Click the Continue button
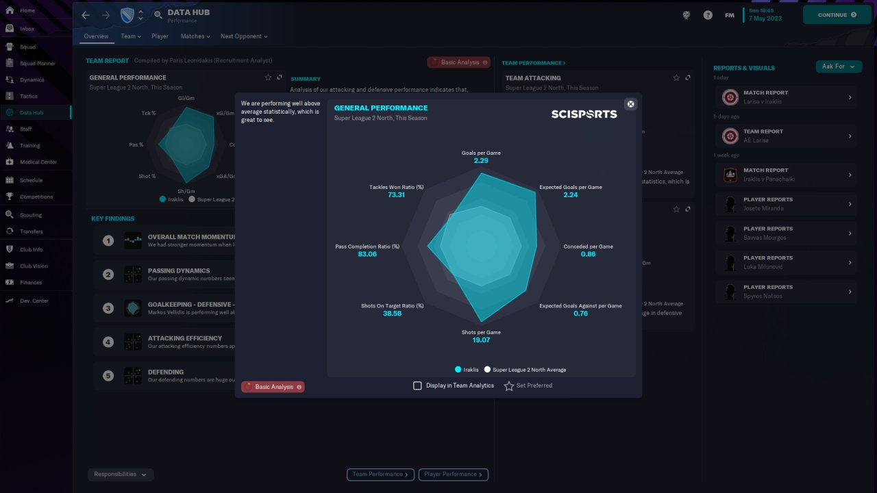The height and width of the screenshot is (493, 877). pos(837,15)
